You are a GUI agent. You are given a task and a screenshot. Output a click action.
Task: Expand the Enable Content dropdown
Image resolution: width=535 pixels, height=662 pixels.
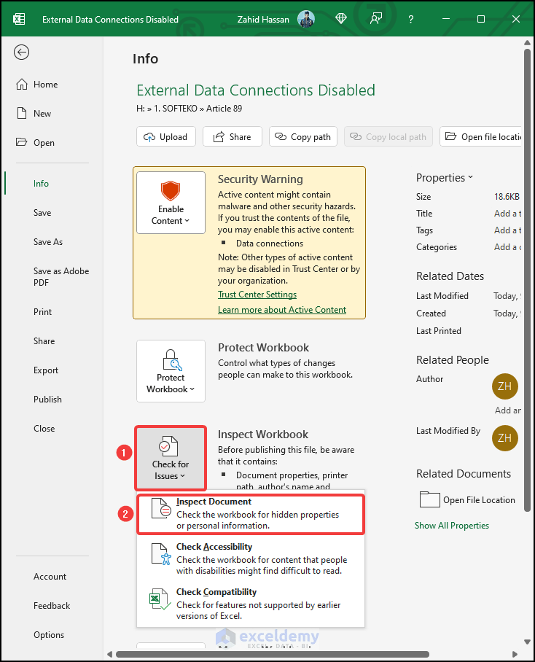tap(171, 203)
